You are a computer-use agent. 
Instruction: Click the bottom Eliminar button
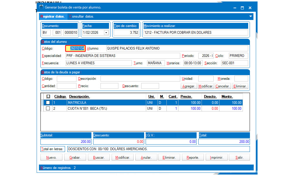coord(169,157)
